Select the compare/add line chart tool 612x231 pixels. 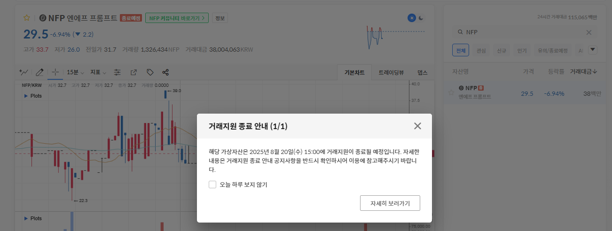click(24, 72)
